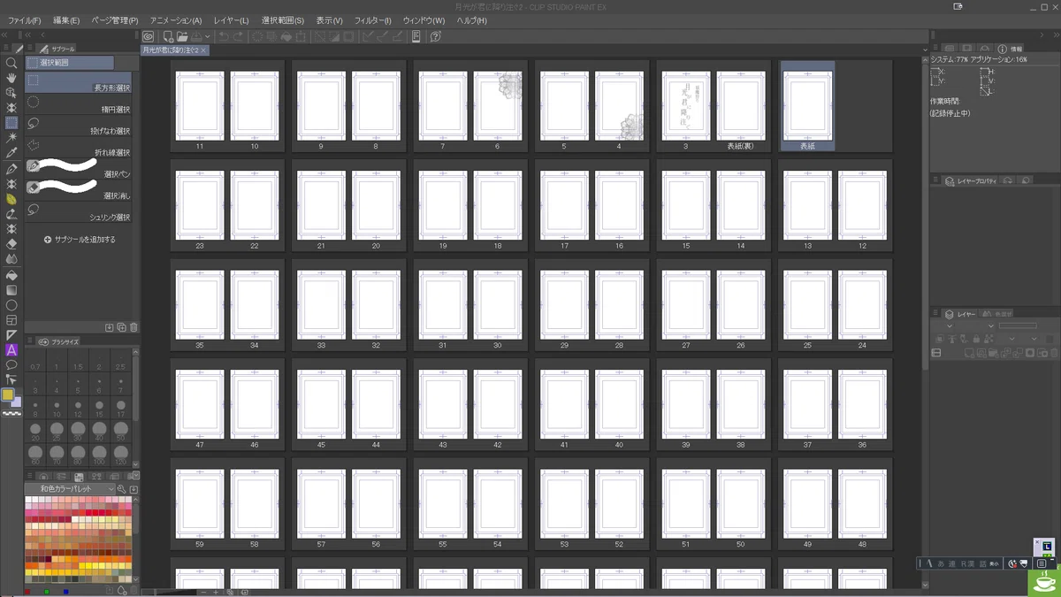Switch to the 情報 info tab
Viewport: 1061px width, 597px height.
click(x=1008, y=49)
